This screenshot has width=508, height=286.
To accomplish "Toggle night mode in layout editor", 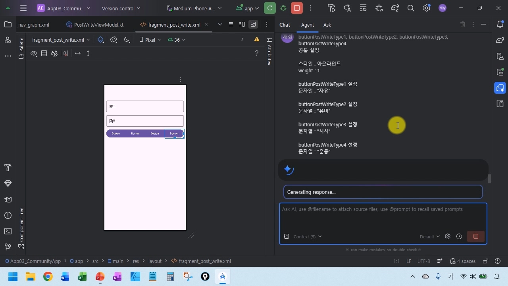I will coord(127,40).
